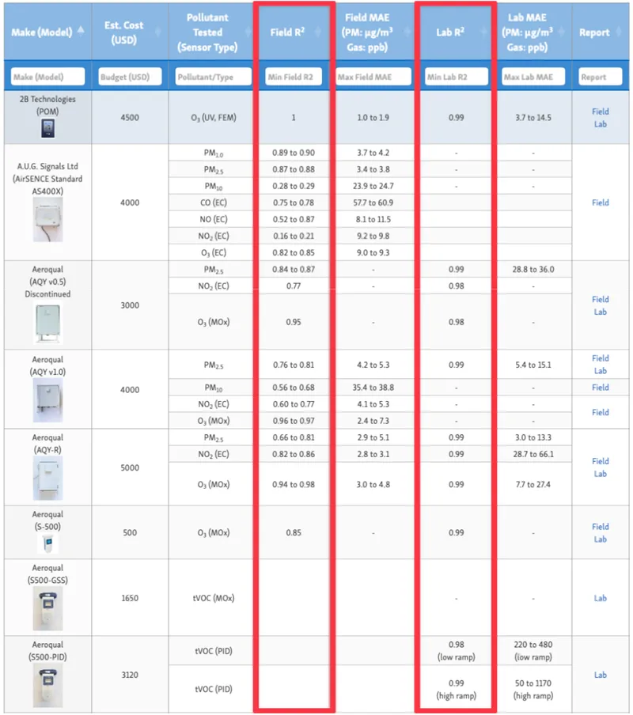Image resolution: width=633 pixels, height=715 pixels.
Task: Open the Lab report for Aeroqual S500-PID
Action: pos(599,675)
